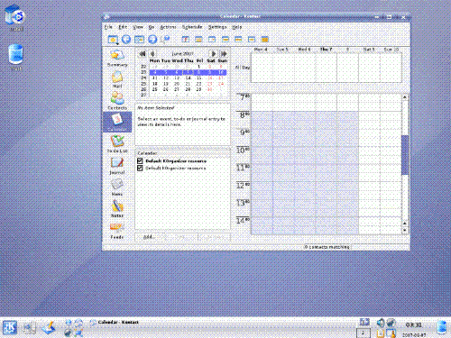
Task: Click the Mon 4 day header
Action: (261, 50)
